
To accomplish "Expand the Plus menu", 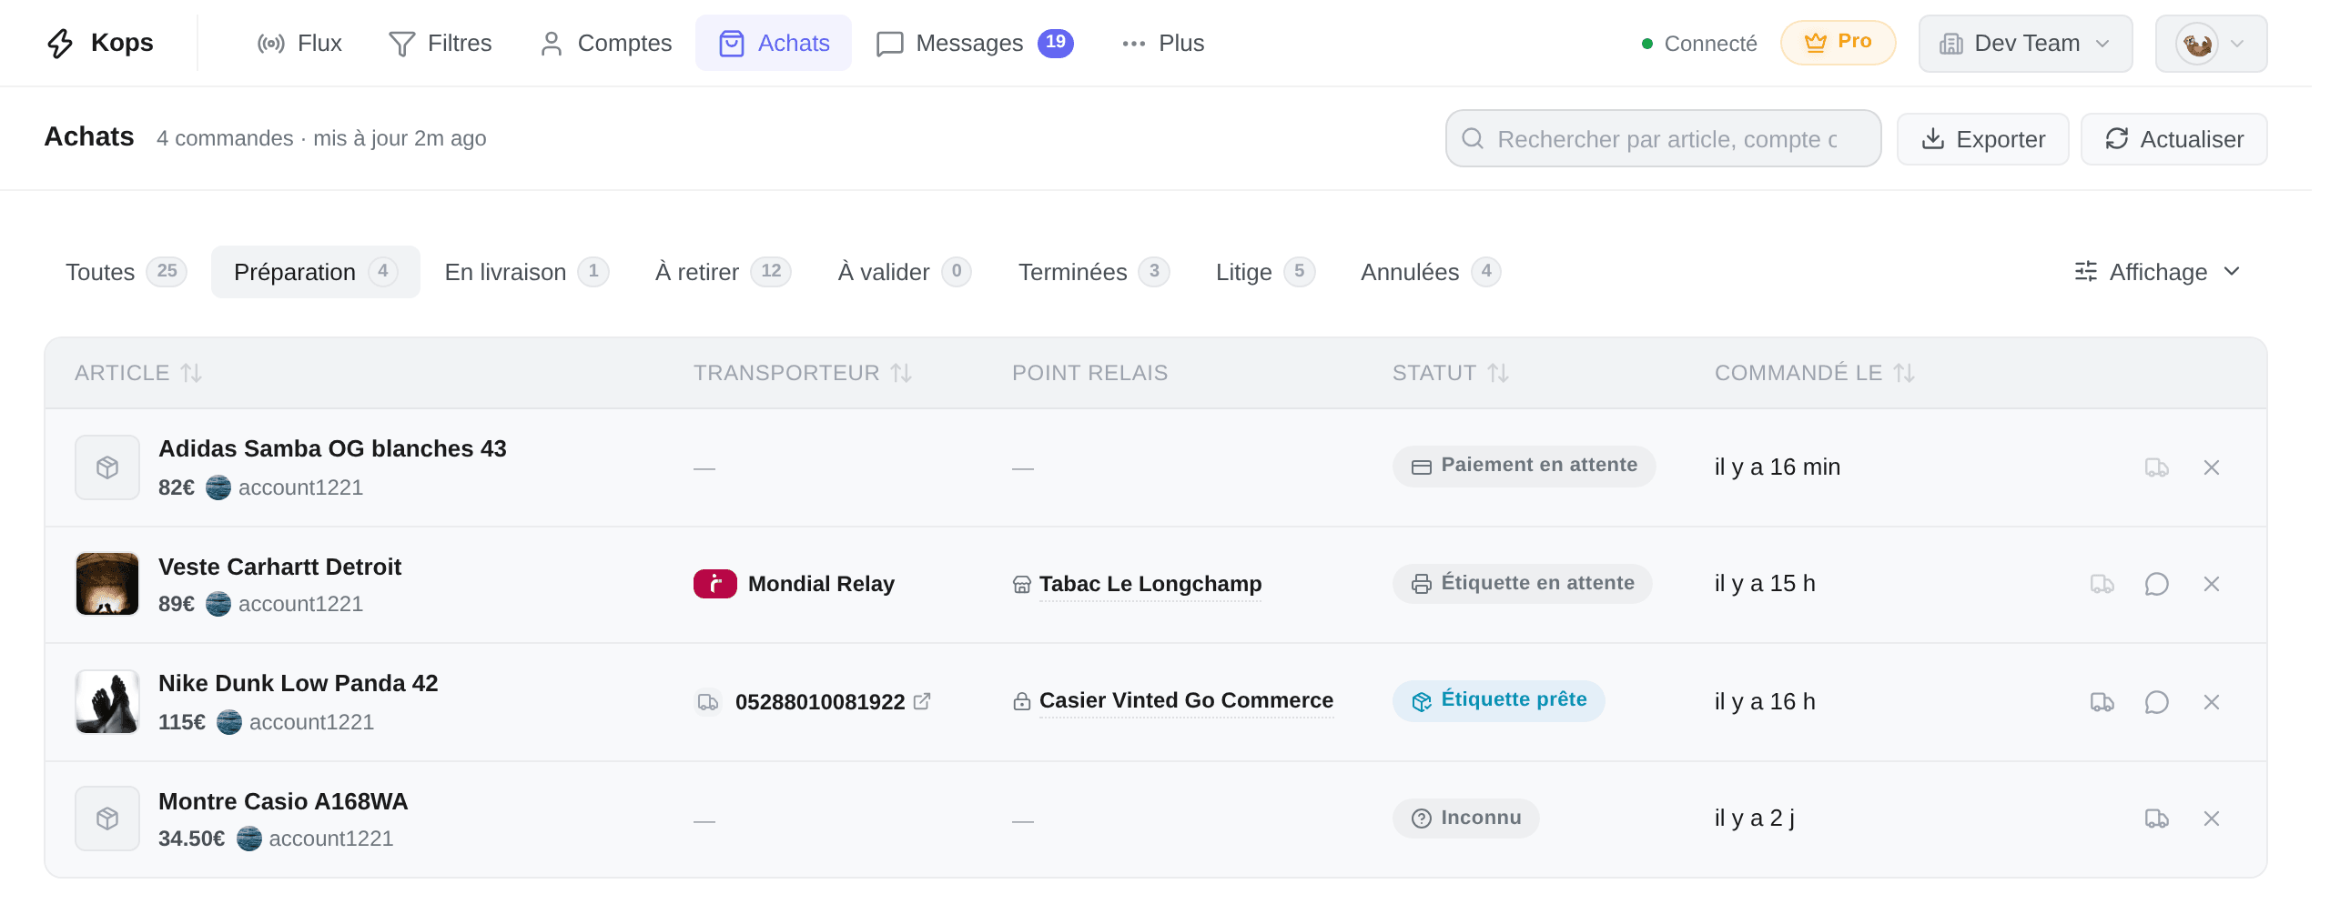I will (1163, 43).
